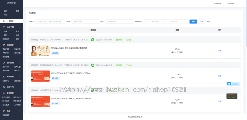Open the 状态 status dropdown
This screenshot has height=120, width=247.
tap(119, 22)
